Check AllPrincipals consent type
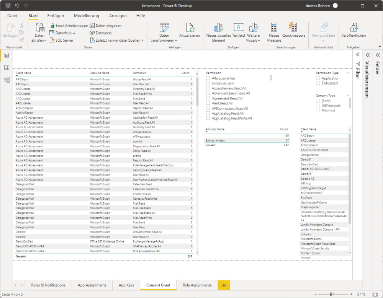 click(318, 106)
